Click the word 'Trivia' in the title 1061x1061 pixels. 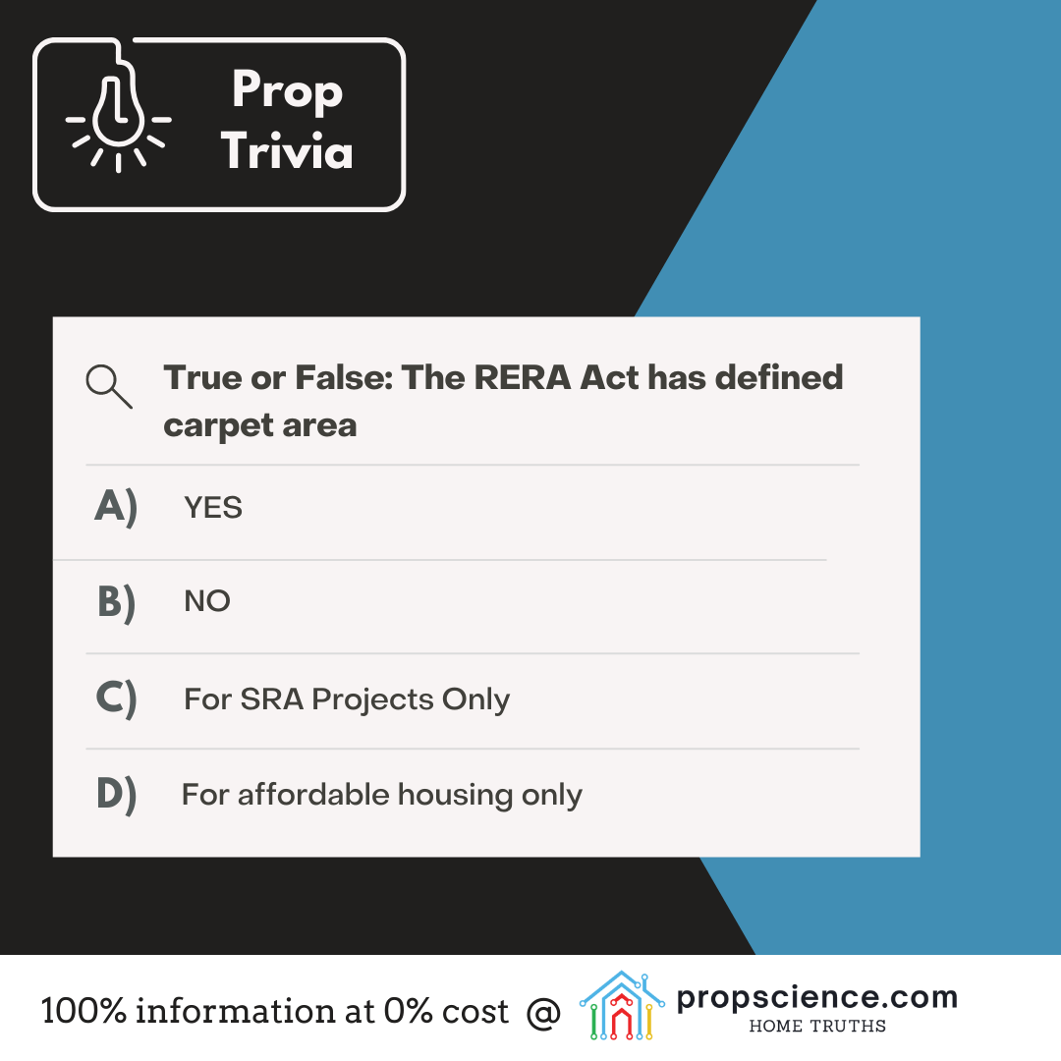pos(287,152)
